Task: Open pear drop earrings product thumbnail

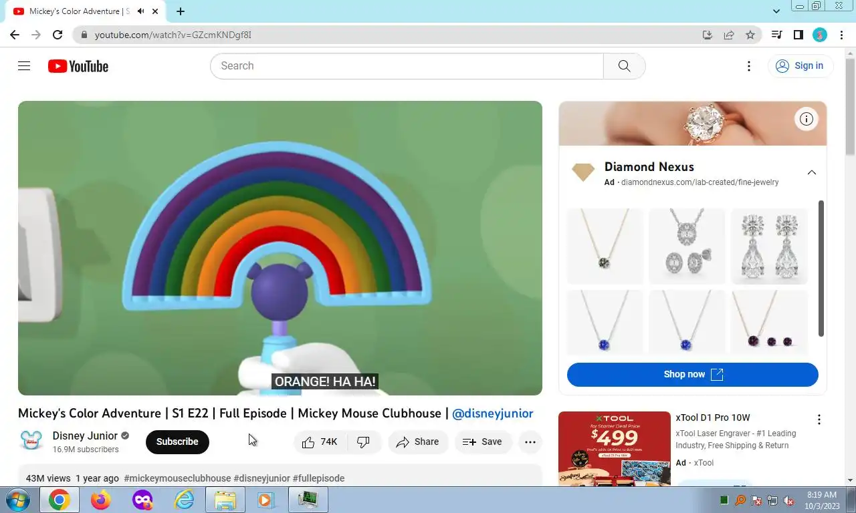Action: pyautogui.click(x=769, y=246)
